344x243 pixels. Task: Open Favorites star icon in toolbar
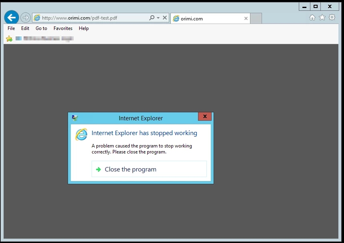(322, 17)
